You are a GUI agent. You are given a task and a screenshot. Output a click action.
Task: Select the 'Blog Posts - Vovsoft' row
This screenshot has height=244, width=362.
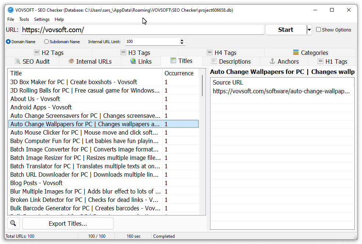click(x=104, y=183)
